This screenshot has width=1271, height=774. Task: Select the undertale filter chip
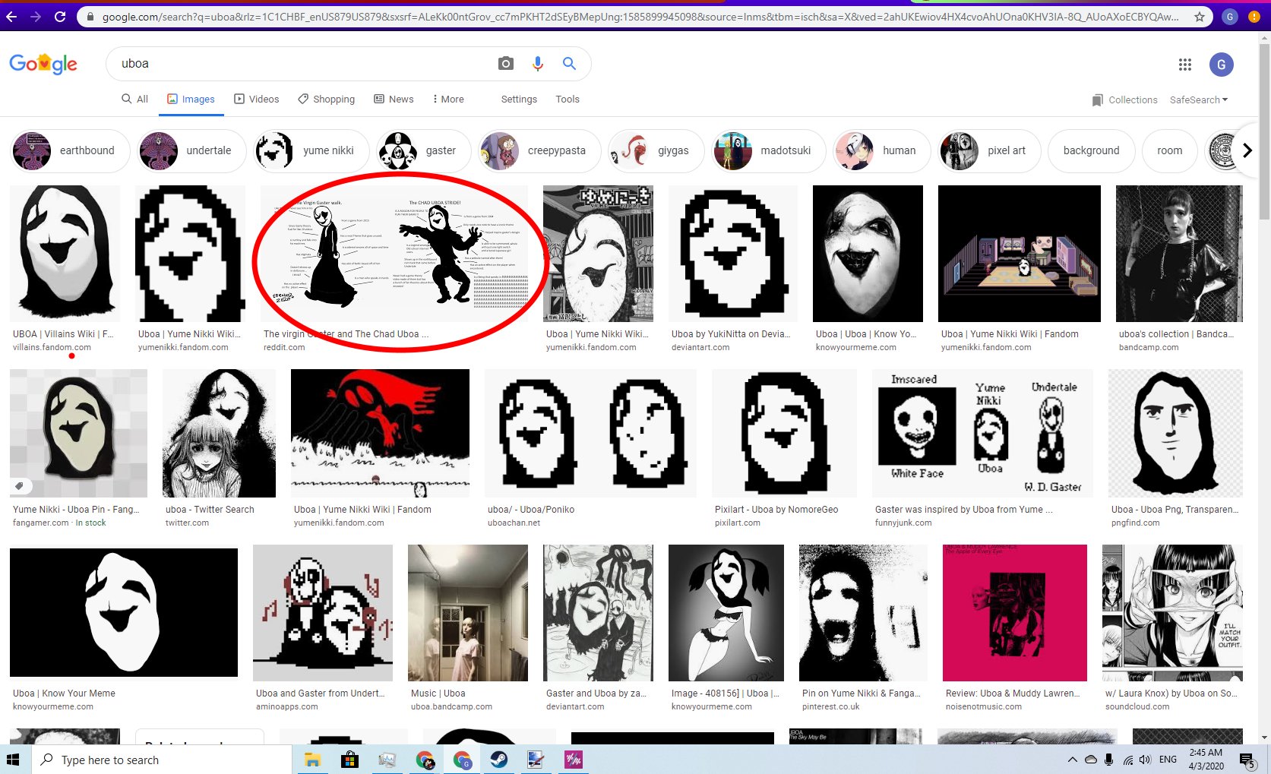tap(191, 150)
